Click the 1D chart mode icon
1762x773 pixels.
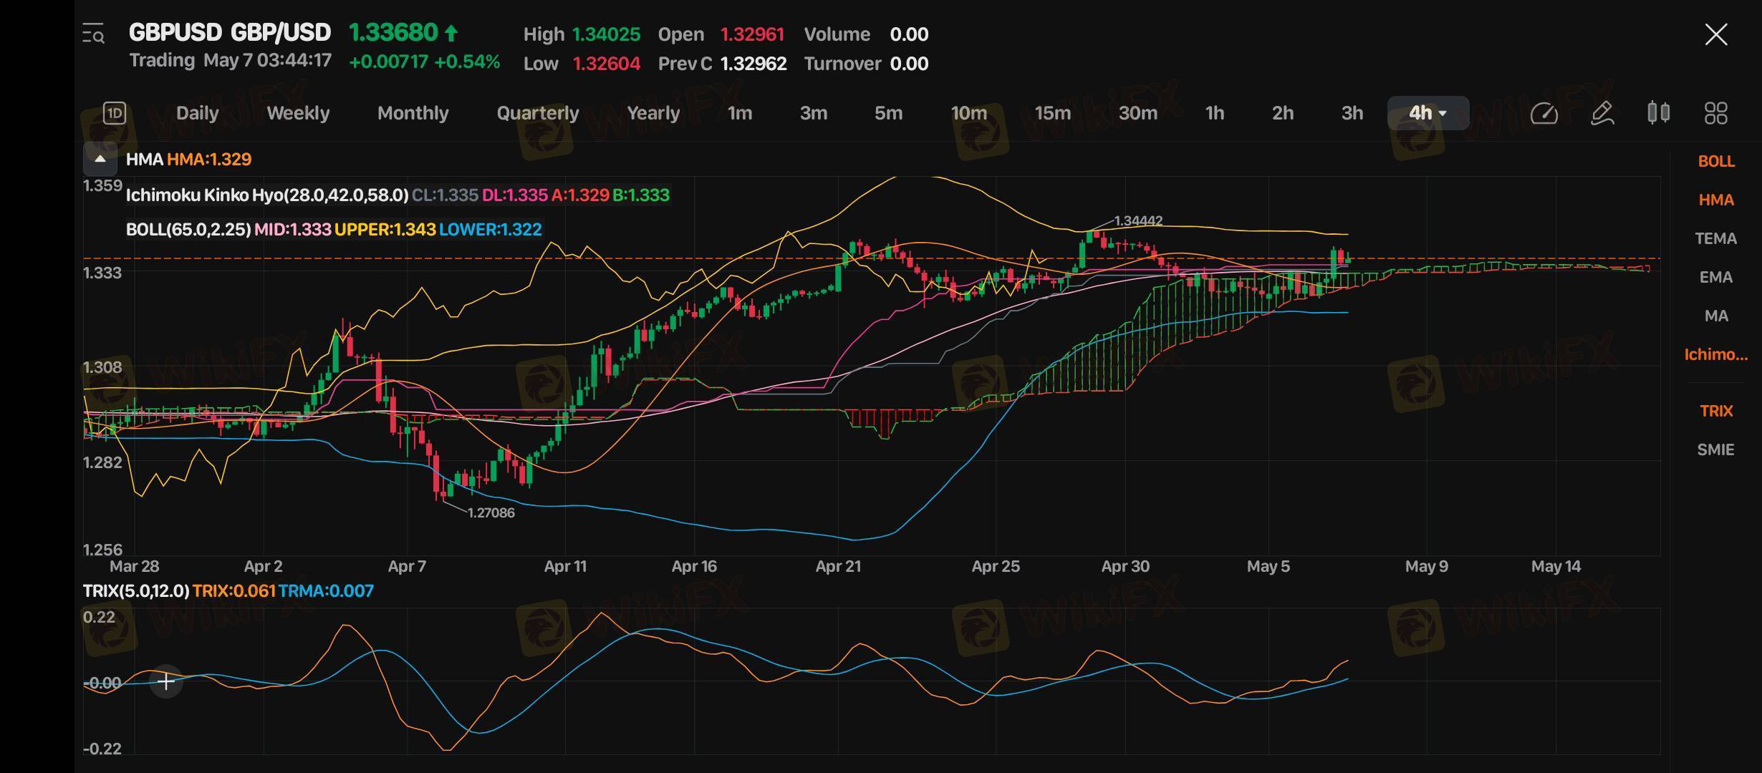pos(115,113)
